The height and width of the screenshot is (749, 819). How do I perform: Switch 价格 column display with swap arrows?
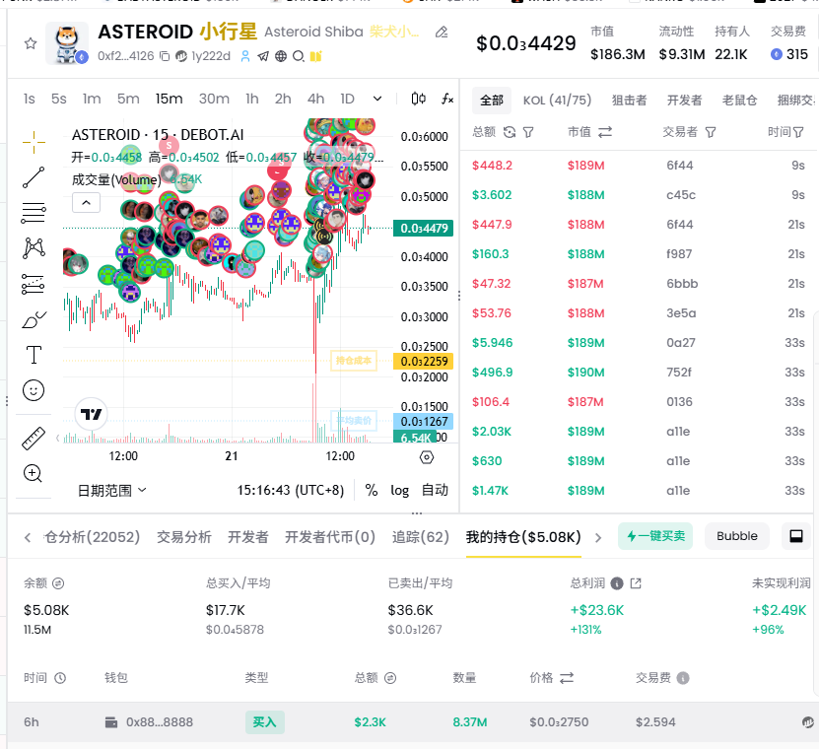click(567, 678)
